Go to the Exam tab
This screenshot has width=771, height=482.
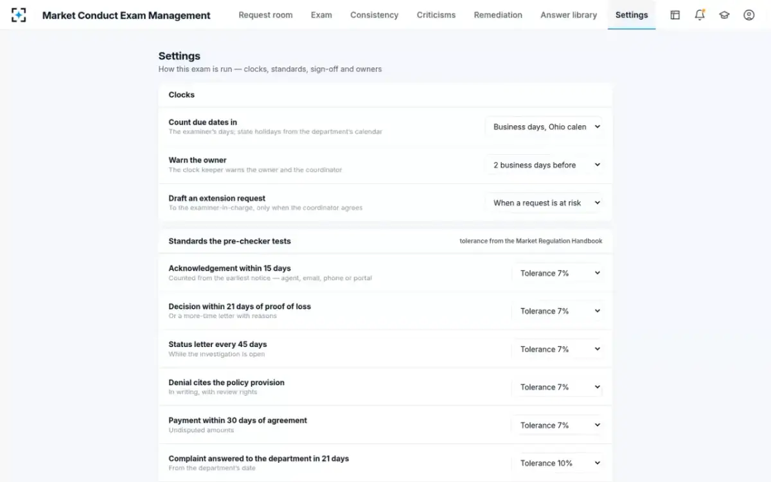coord(321,15)
